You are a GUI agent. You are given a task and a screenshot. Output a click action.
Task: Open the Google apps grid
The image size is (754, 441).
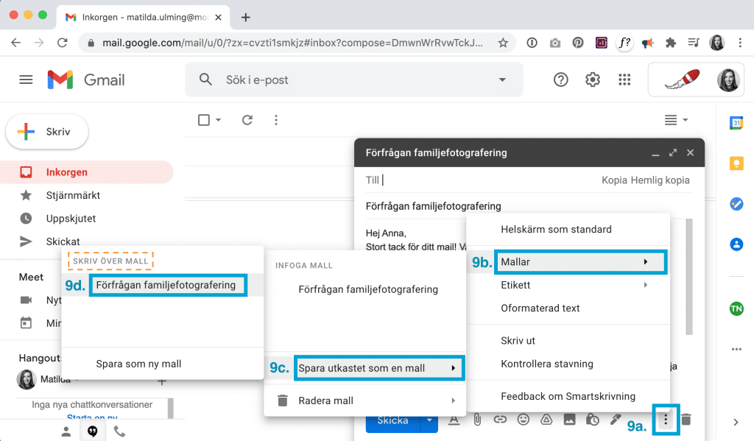pos(624,80)
